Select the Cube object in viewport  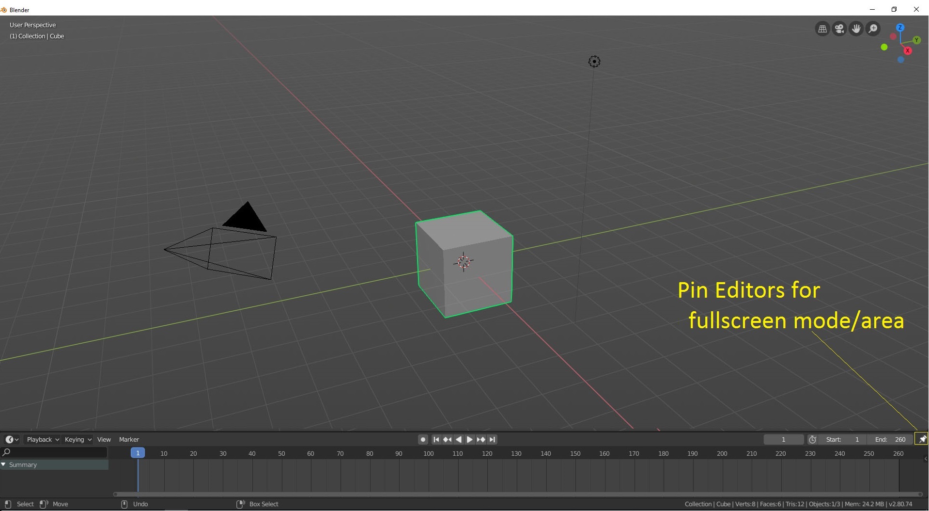pyautogui.click(x=464, y=264)
